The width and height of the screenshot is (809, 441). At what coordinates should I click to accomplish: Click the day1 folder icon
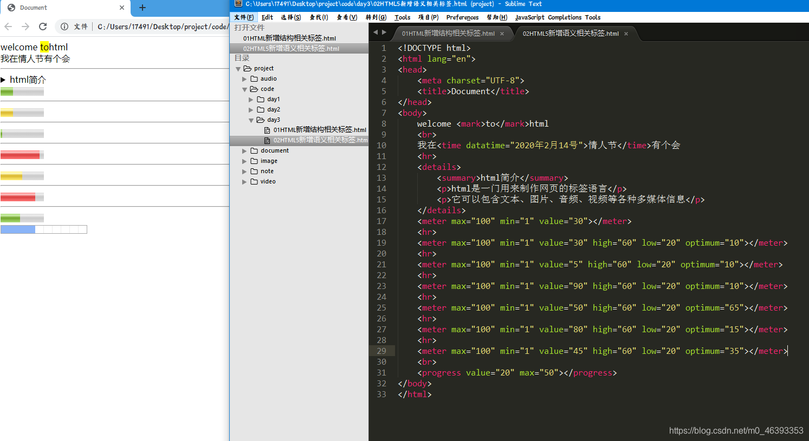(261, 99)
